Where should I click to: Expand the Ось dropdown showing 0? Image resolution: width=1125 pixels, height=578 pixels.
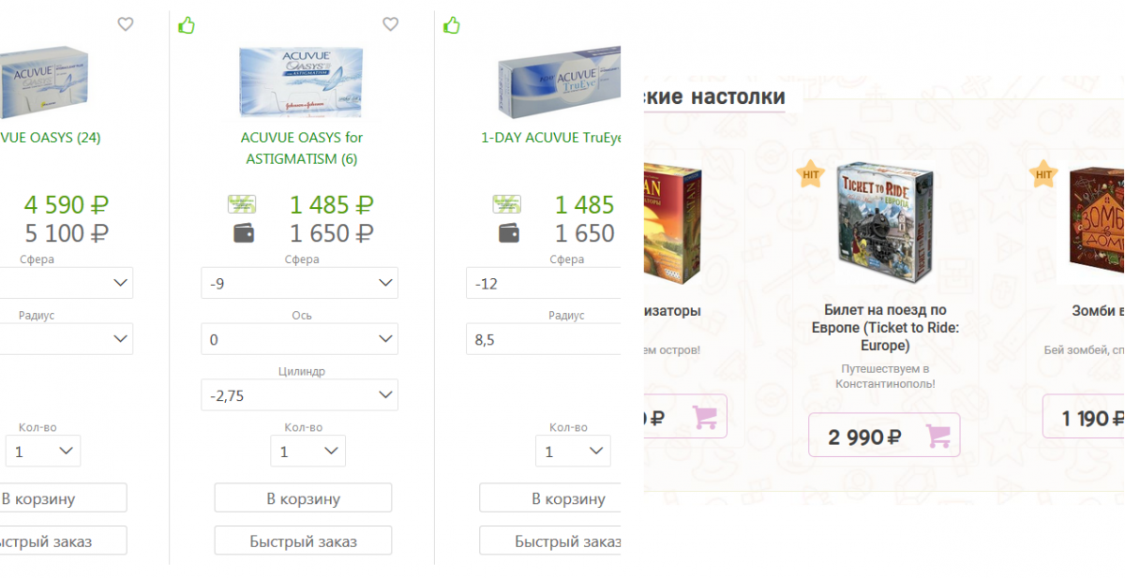300,339
